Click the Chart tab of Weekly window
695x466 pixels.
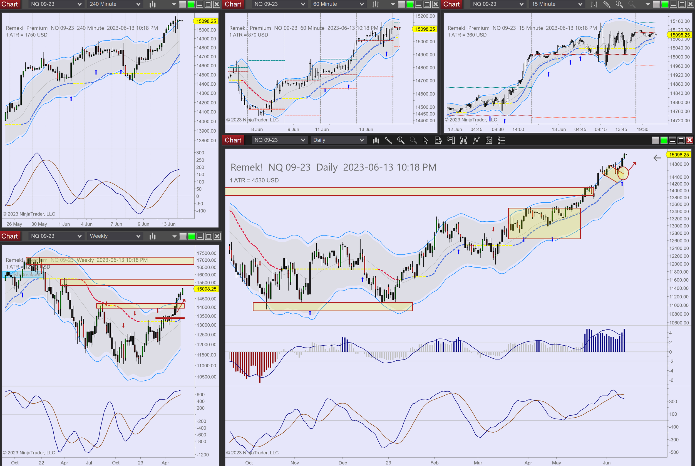(x=10, y=236)
